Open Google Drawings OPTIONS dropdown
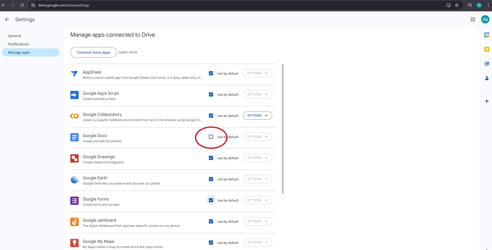 [x=258, y=158]
